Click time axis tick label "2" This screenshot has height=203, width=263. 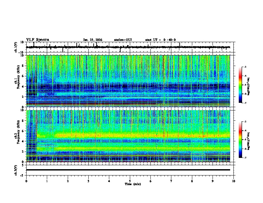(x=68, y=181)
